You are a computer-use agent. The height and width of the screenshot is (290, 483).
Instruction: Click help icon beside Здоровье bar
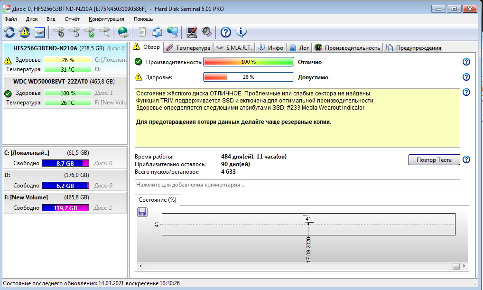(466, 77)
